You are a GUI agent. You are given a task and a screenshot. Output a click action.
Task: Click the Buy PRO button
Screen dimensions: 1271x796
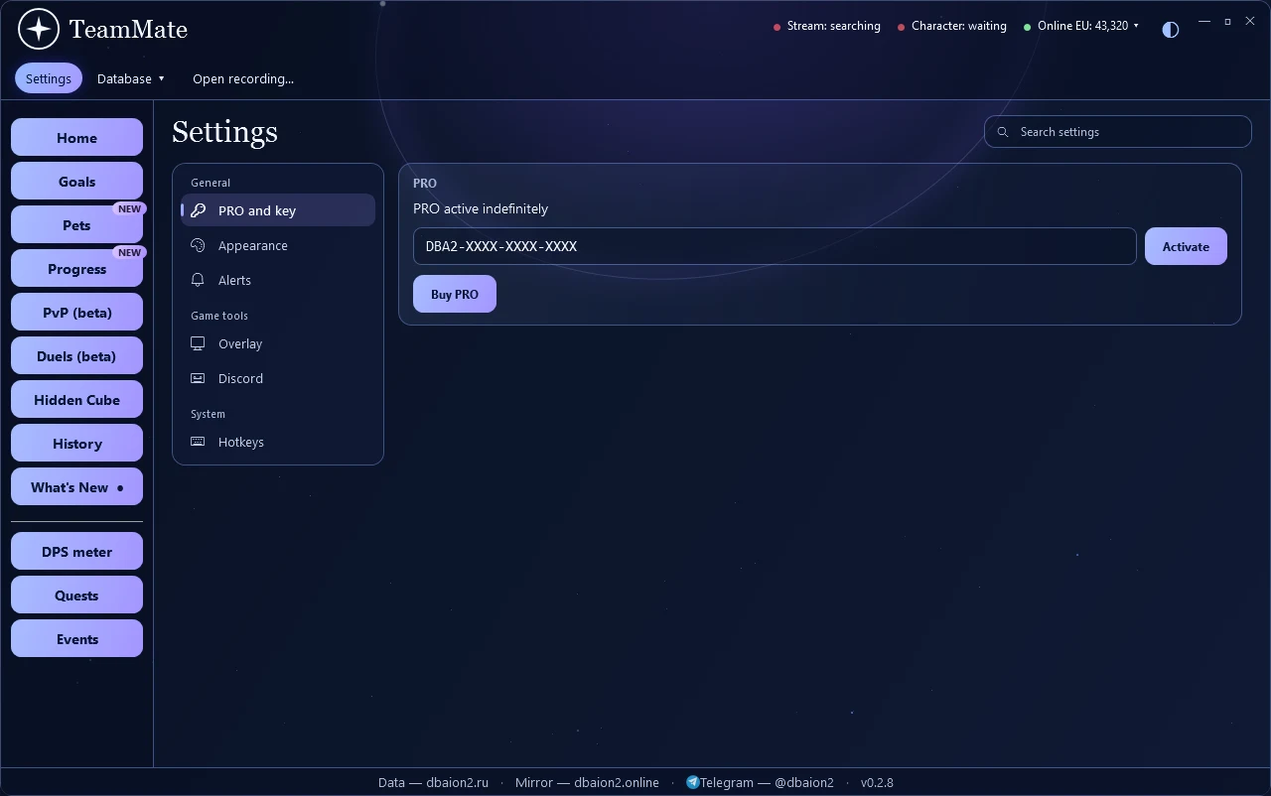[x=455, y=294]
